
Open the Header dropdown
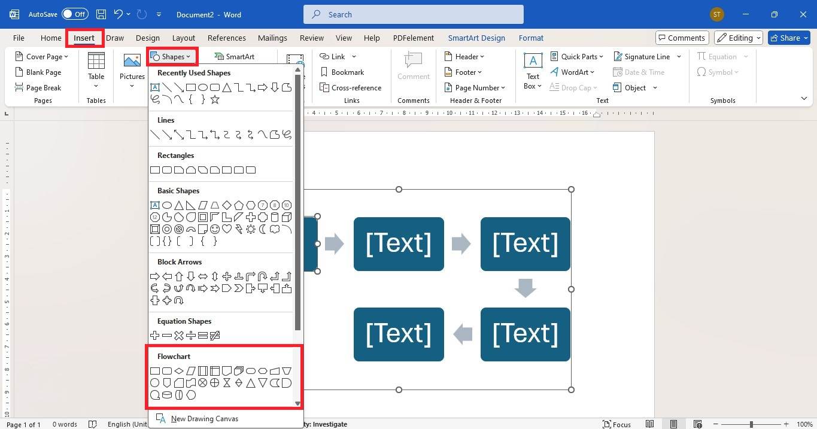click(465, 56)
